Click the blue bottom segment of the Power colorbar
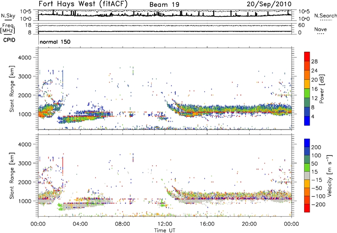Image resolution: width=337 pixels, height=233 pixels. click(307, 121)
